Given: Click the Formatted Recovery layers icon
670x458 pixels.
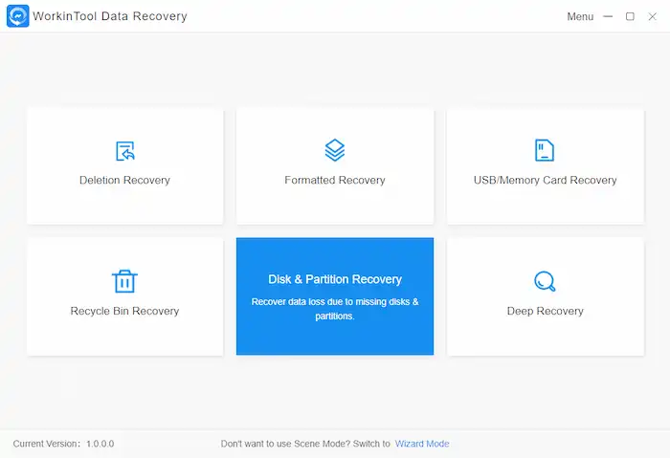Looking at the screenshot, I should point(335,150).
